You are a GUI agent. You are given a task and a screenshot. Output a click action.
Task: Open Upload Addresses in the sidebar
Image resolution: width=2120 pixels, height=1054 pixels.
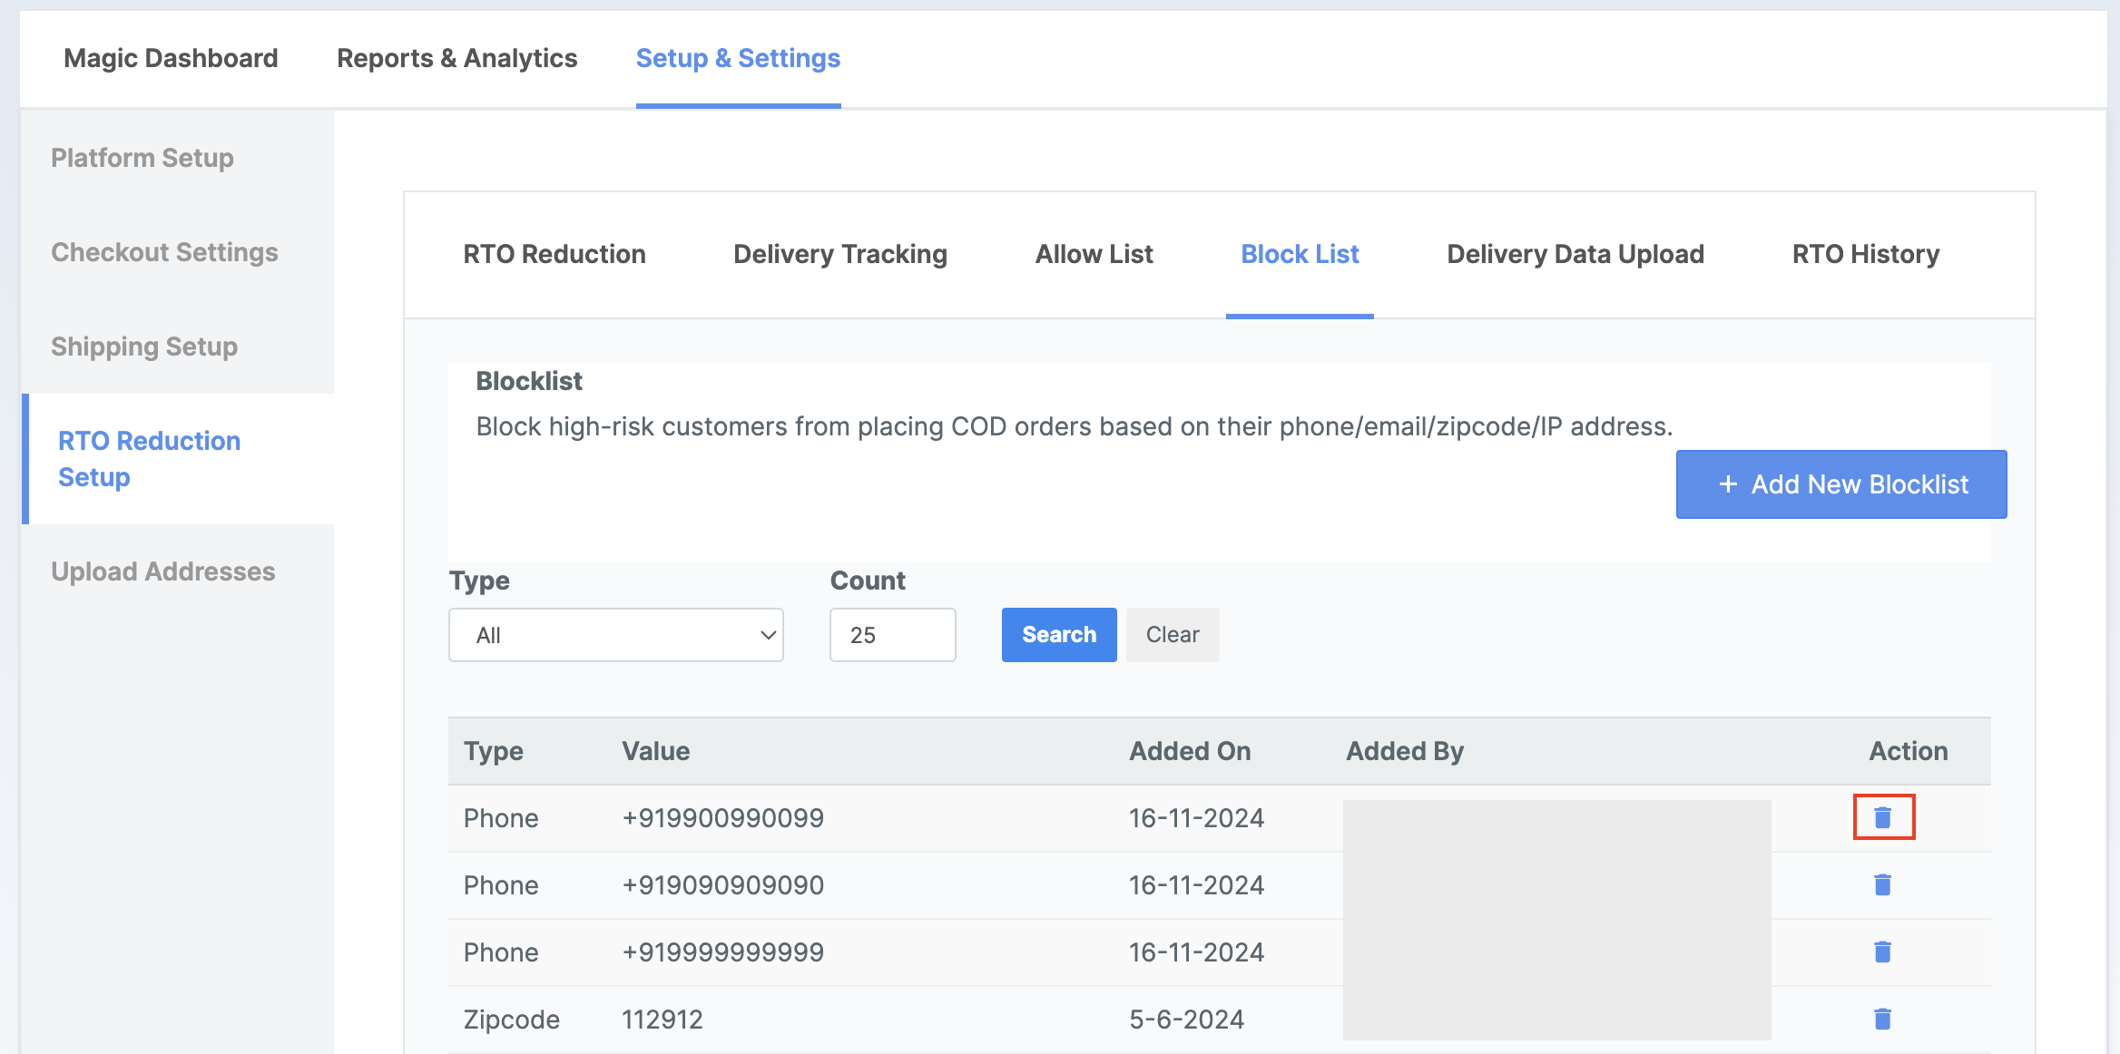point(163,571)
